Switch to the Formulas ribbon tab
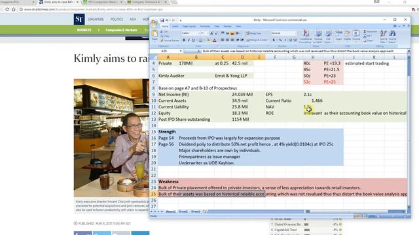 205,26
